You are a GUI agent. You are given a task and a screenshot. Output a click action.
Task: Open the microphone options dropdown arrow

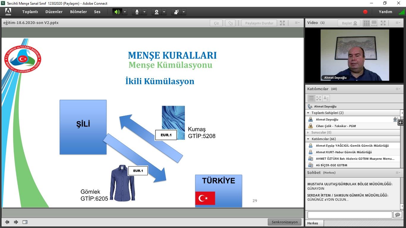tap(144, 12)
